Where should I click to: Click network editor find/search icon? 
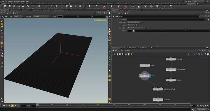click(205, 54)
